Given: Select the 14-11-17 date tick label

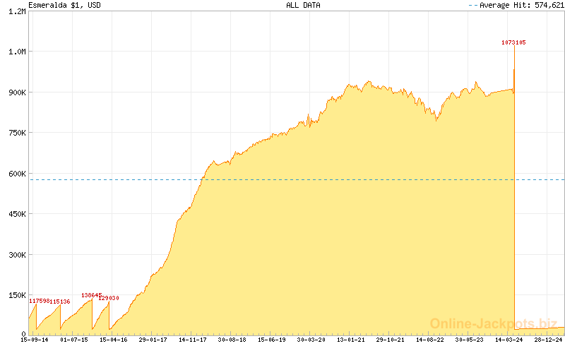Looking at the screenshot, I should (x=193, y=340).
